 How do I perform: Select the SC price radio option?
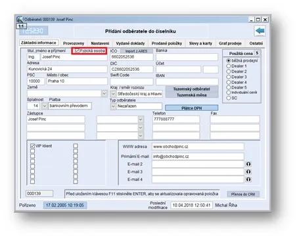pos(229,98)
